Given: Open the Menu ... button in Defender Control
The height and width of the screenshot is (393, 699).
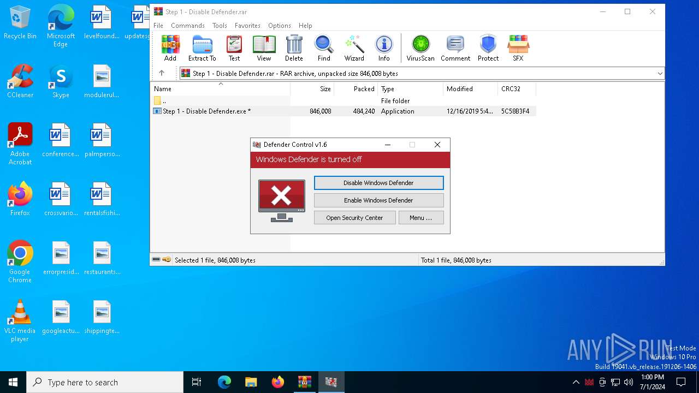Looking at the screenshot, I should tap(420, 218).
